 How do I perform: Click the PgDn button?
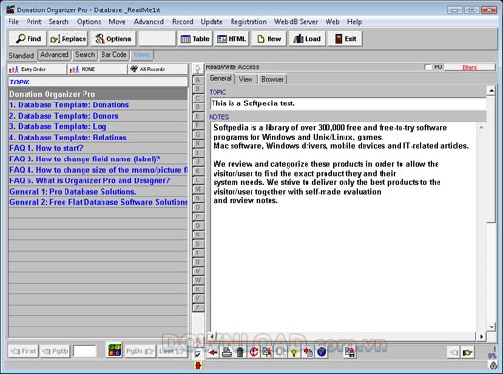pos(140,351)
